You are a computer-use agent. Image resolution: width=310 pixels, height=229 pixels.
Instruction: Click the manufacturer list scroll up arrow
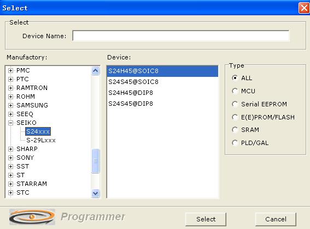[96, 71]
